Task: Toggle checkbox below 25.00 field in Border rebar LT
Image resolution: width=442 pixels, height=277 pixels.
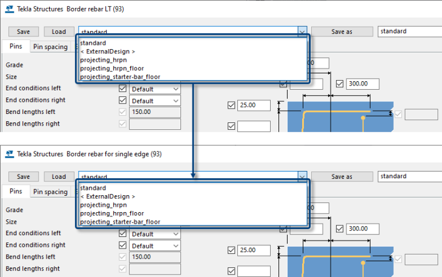Action: point(231,126)
